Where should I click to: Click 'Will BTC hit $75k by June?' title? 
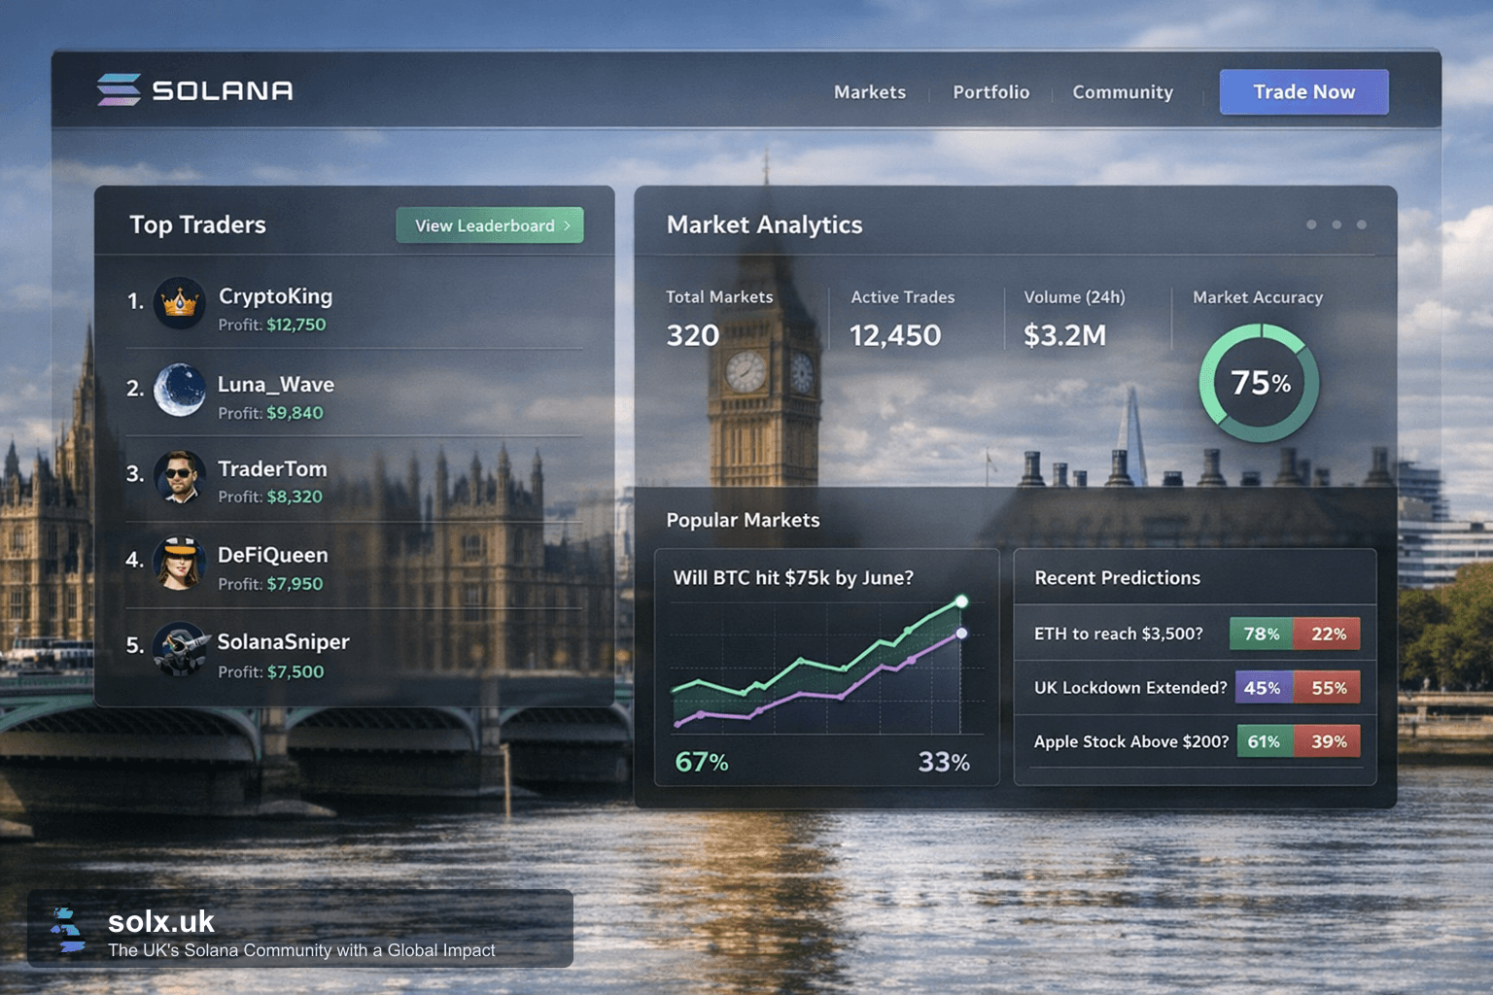[x=793, y=577]
